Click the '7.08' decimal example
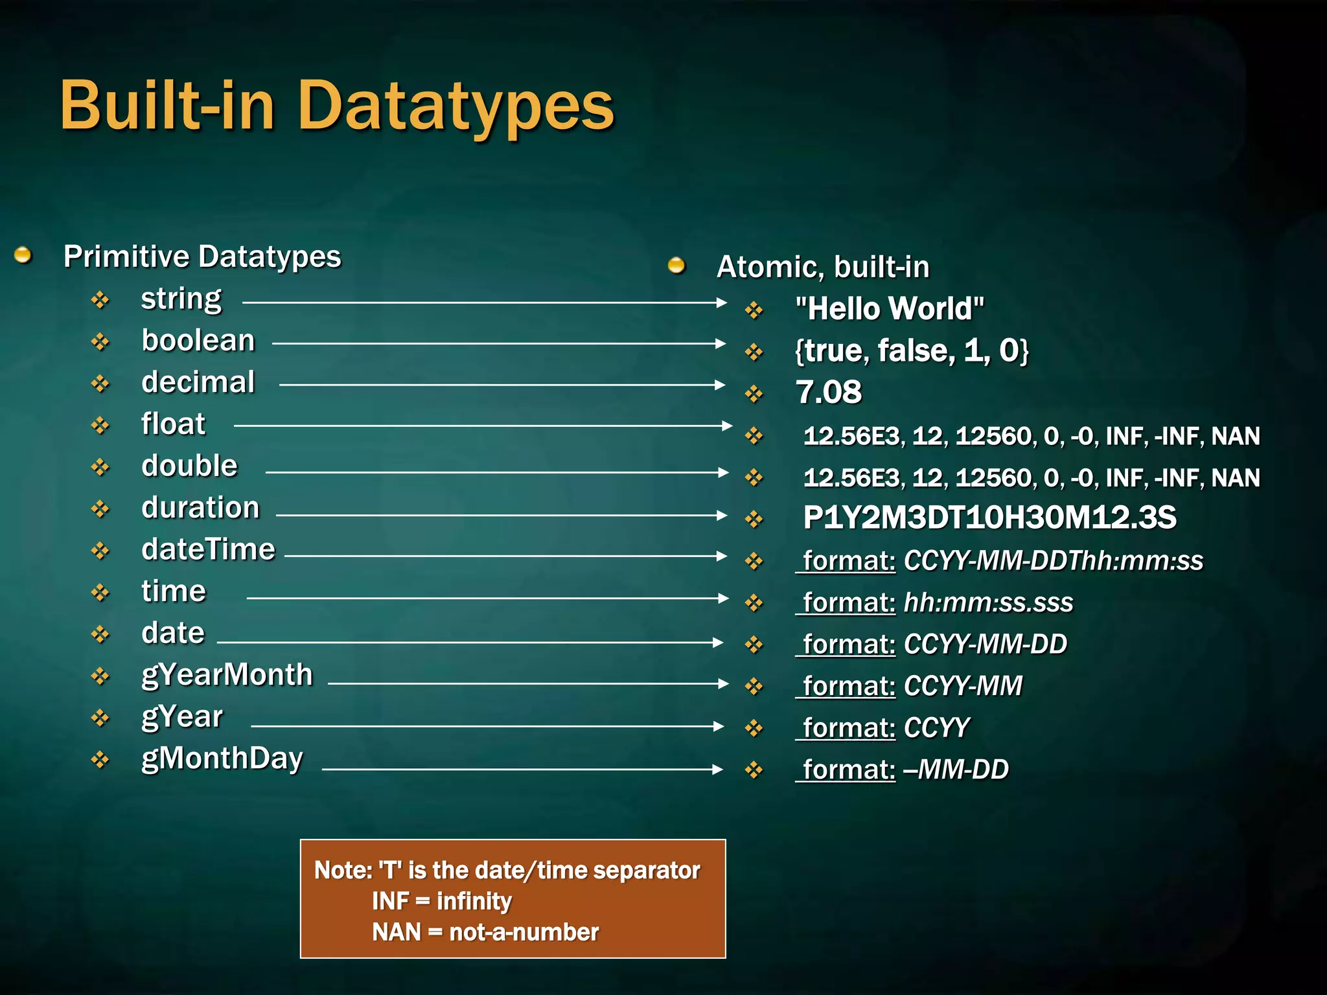The image size is (1327, 995). [x=829, y=393]
